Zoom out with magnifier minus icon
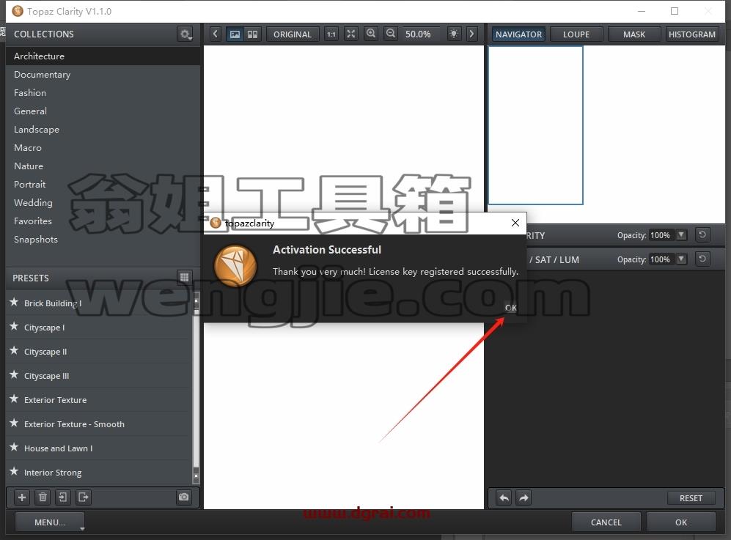 pos(391,34)
